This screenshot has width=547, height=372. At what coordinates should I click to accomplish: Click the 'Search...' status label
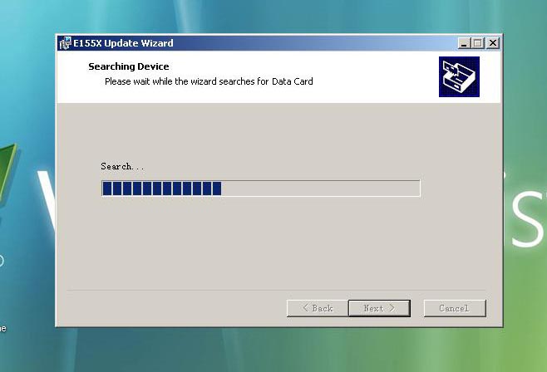(x=122, y=167)
